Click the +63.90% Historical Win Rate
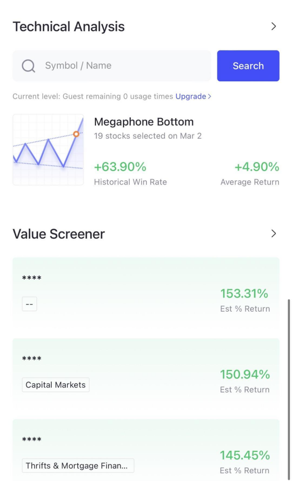The image size is (292, 481). click(120, 167)
